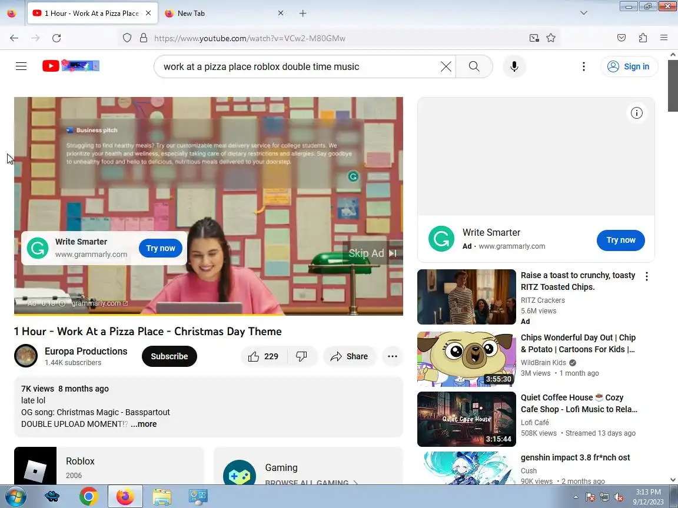Sign in to YouTube account
This screenshot has width=678, height=508.
pos(629,66)
